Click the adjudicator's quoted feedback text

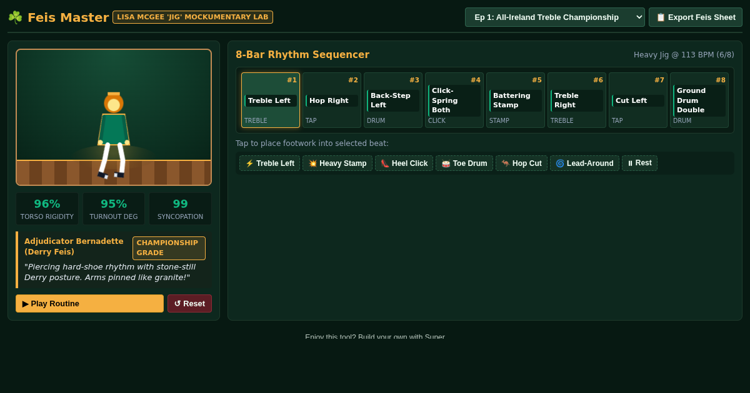click(110, 272)
